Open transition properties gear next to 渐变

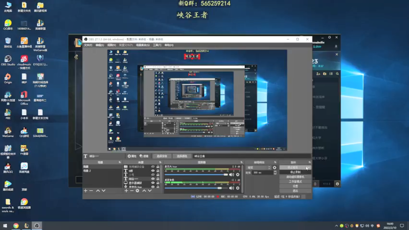coord(275,168)
